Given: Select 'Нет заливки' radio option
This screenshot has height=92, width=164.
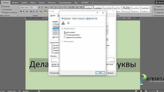Looking at the screenshot, I should click(x=65, y=32).
